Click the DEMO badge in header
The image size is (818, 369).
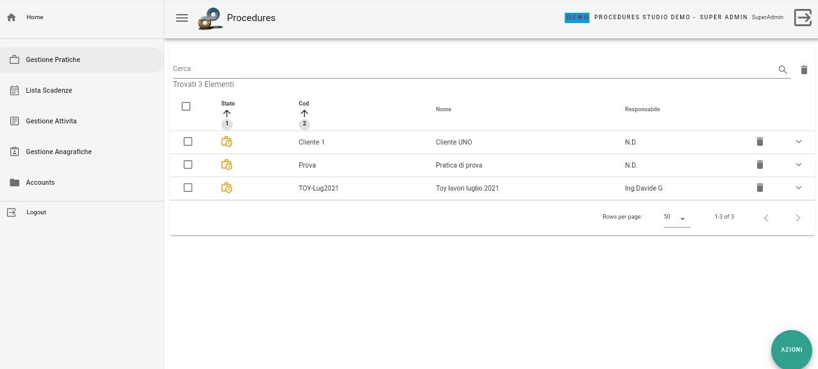tap(577, 17)
